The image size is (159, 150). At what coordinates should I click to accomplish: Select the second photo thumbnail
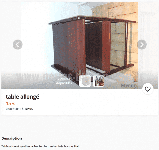[99, 81]
